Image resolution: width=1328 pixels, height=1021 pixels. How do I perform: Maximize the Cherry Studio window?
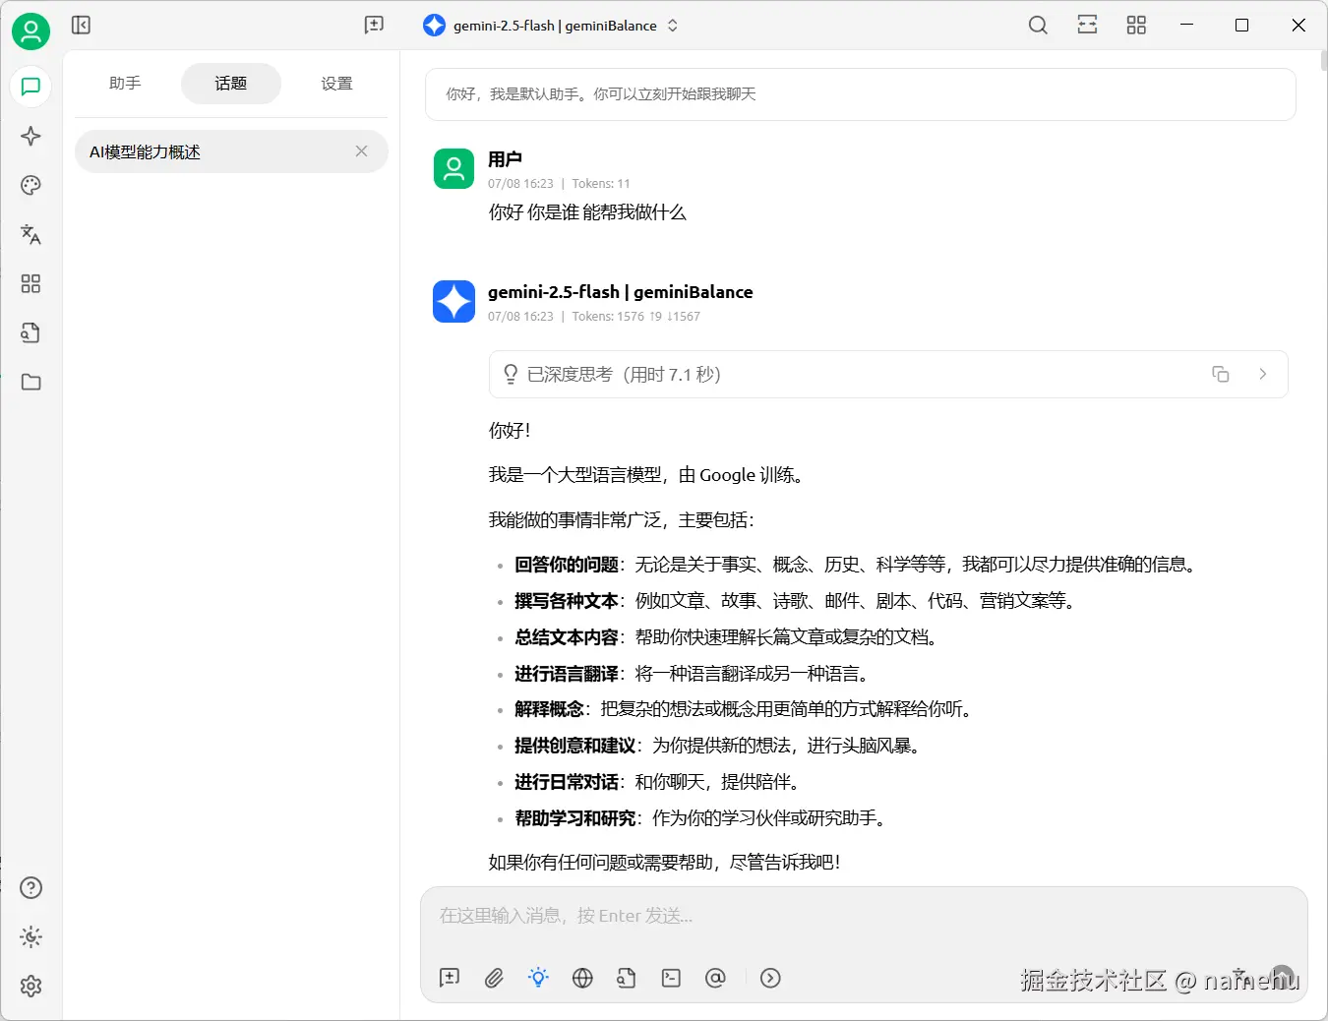[x=1241, y=25]
